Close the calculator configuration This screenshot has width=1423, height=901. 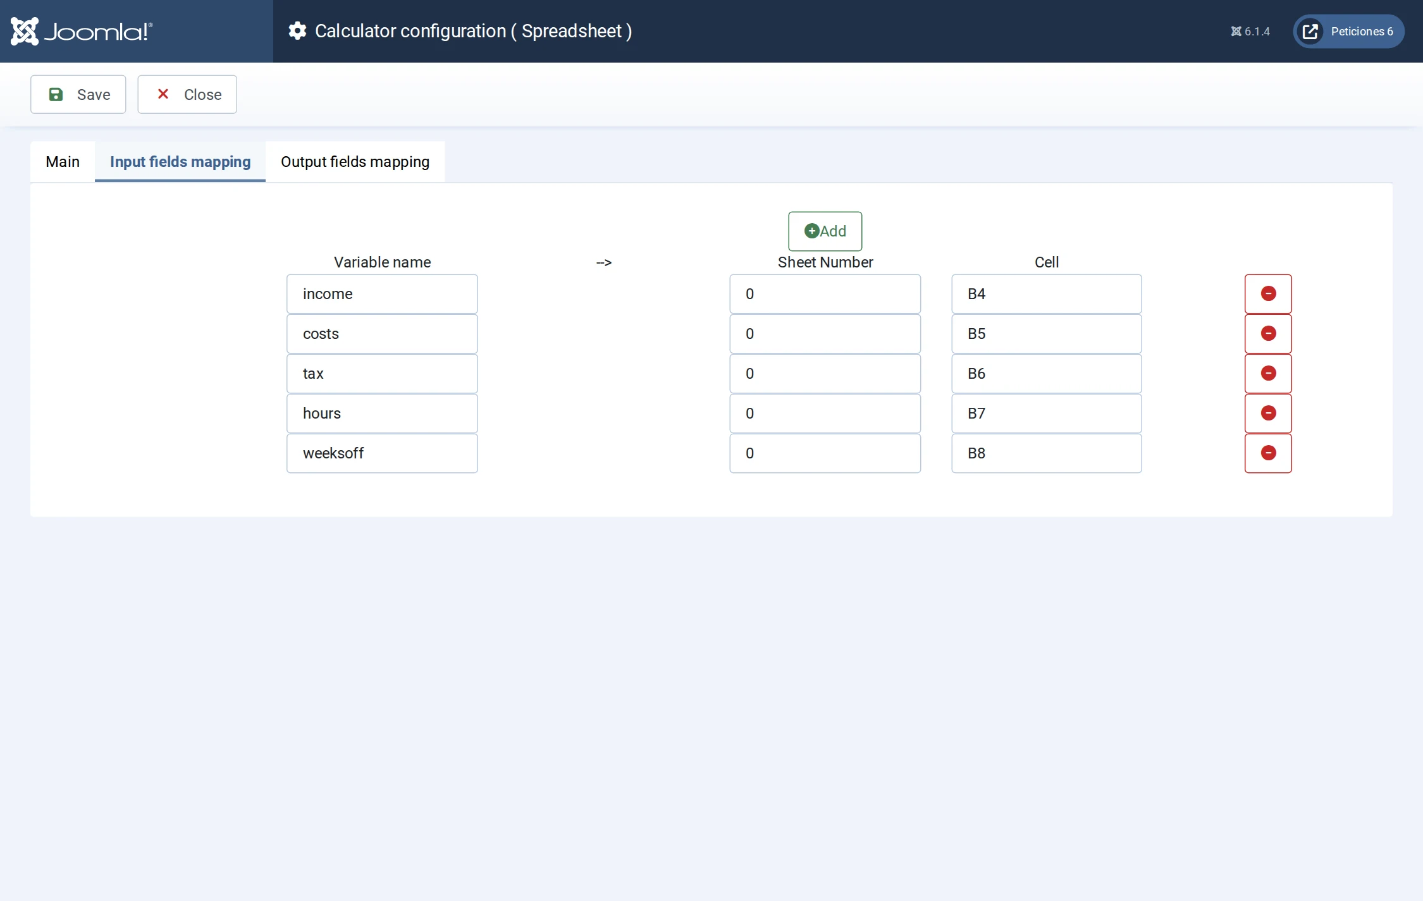(187, 94)
